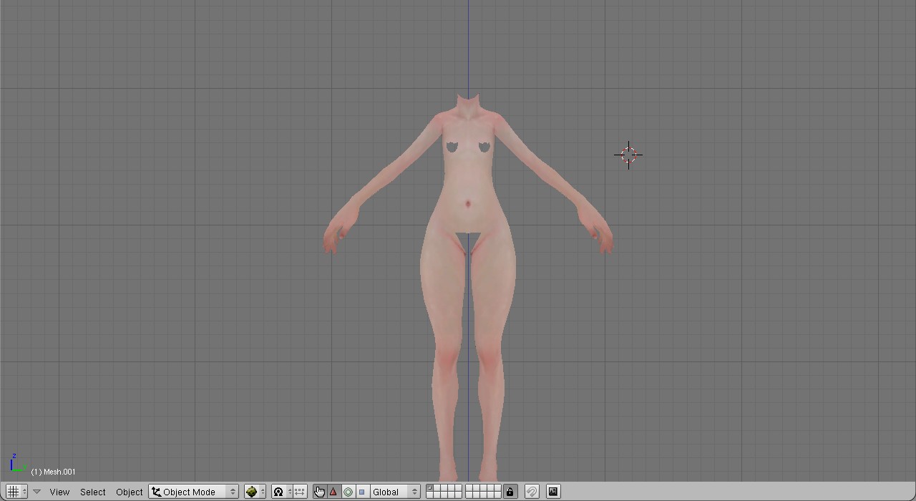Image resolution: width=916 pixels, height=501 pixels.
Task: Select the translate manipulator triangle icon
Action: [333, 492]
